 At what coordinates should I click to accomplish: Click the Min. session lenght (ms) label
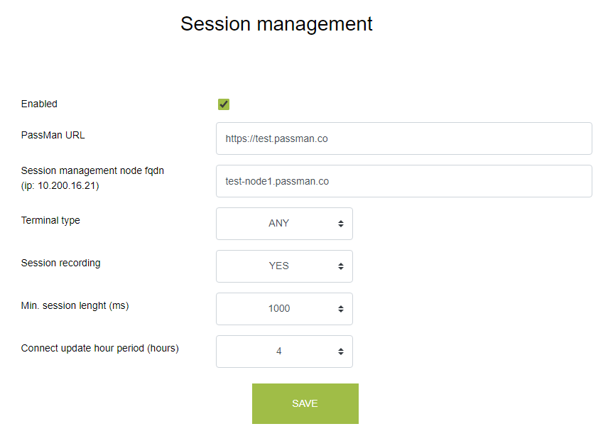coord(75,305)
